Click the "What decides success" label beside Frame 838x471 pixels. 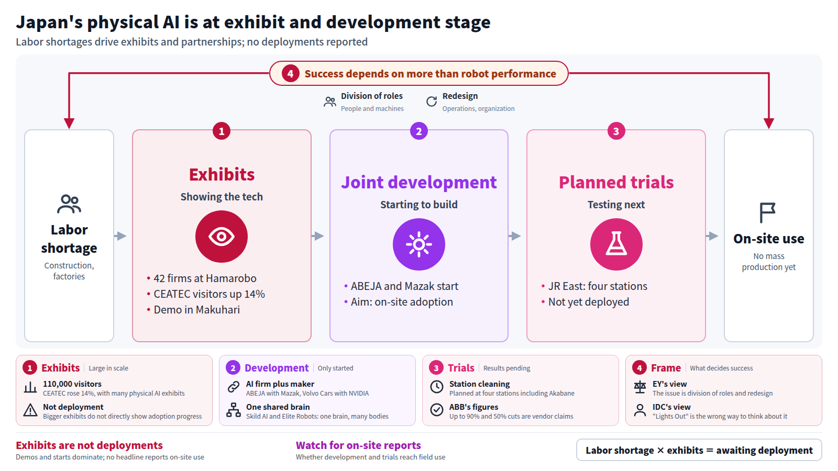point(721,368)
